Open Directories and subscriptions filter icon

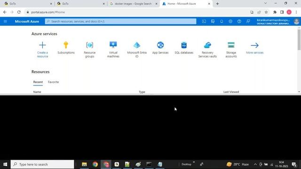click(213, 21)
